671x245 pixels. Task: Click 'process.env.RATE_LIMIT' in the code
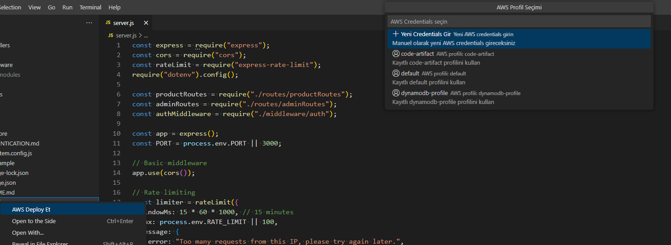[x=203, y=222]
